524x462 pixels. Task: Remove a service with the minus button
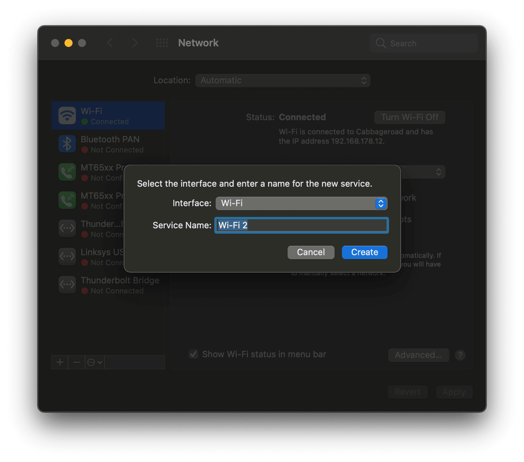pos(77,362)
